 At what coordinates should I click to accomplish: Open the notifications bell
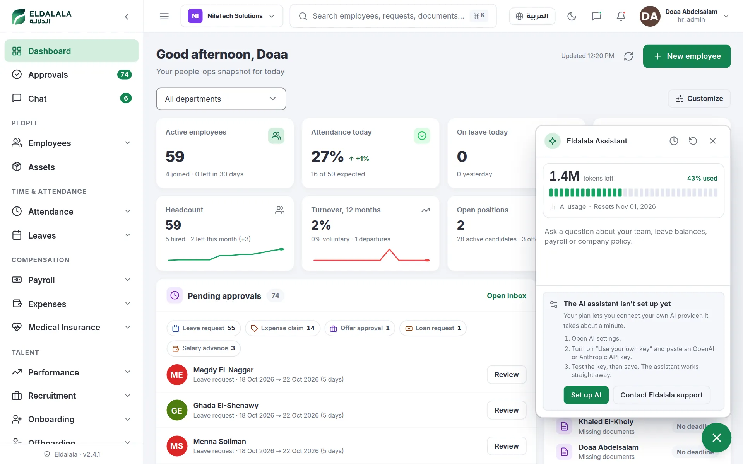pos(621,16)
